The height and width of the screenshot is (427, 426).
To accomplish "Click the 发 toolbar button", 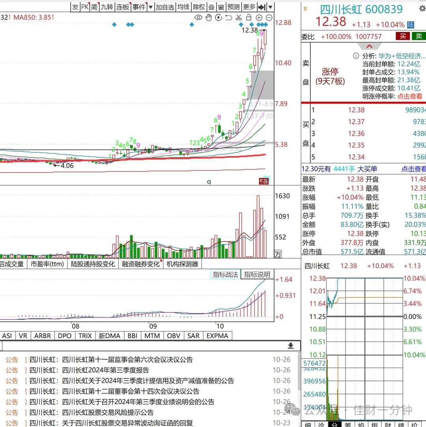I will pos(75,7).
